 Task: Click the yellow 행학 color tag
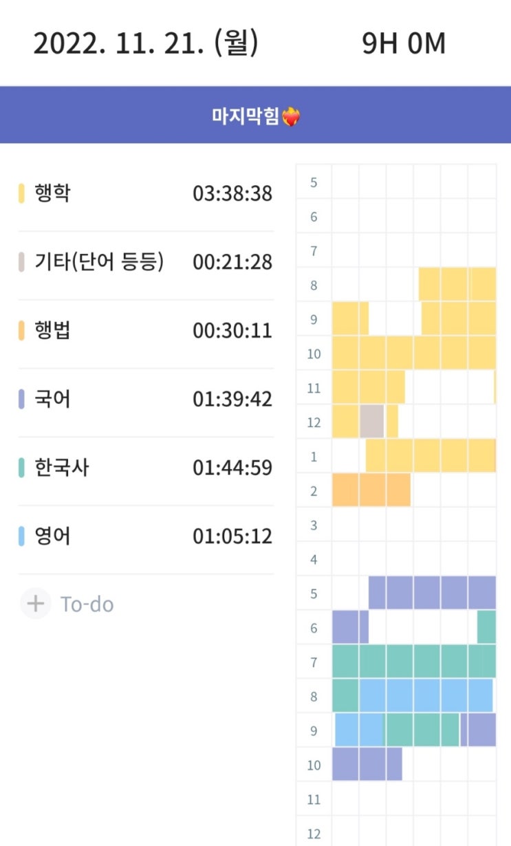point(21,194)
